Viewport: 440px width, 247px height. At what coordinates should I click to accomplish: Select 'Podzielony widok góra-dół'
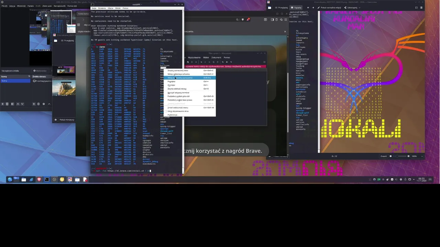coord(190,96)
